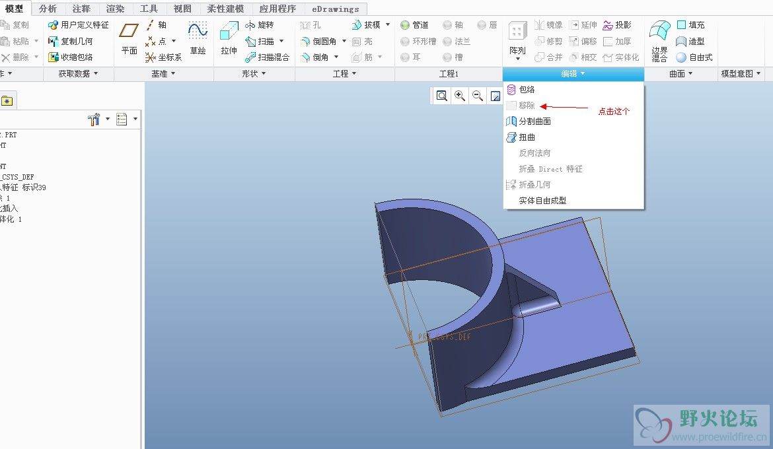Image resolution: width=773 pixels, height=449 pixels.
Task: Select the 扫描 sweep tool
Action: [x=259, y=42]
